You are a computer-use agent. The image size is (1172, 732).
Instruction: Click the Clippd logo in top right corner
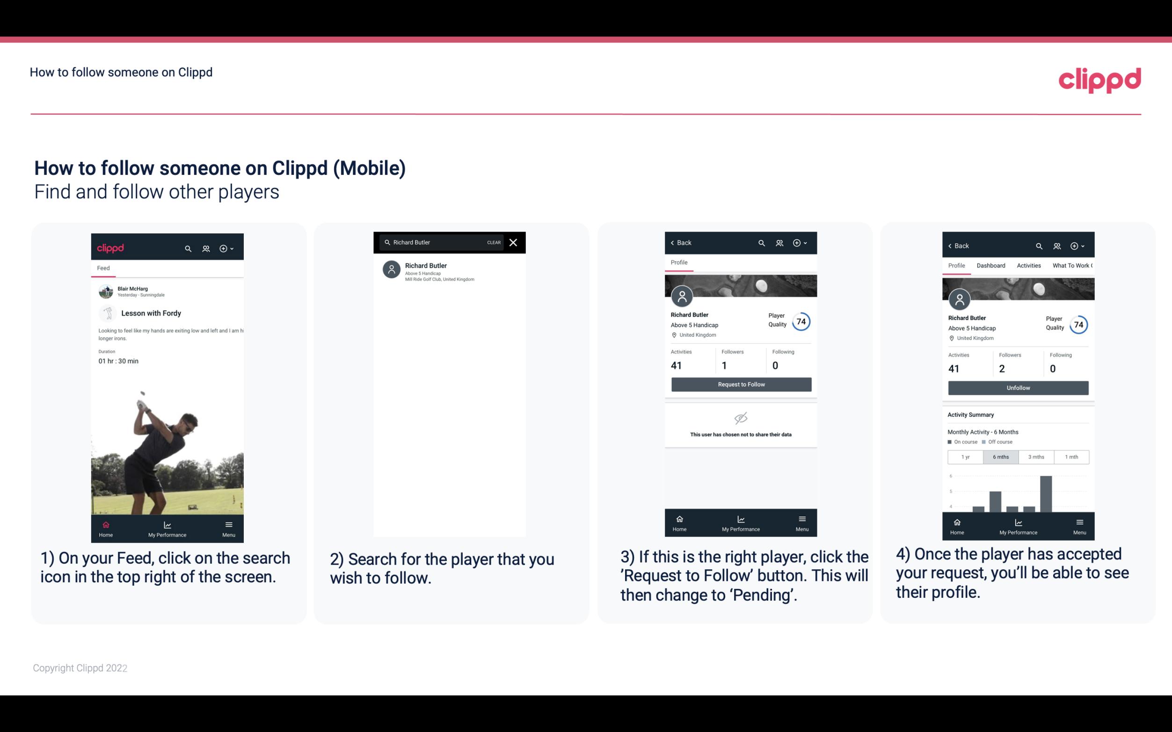click(1099, 79)
